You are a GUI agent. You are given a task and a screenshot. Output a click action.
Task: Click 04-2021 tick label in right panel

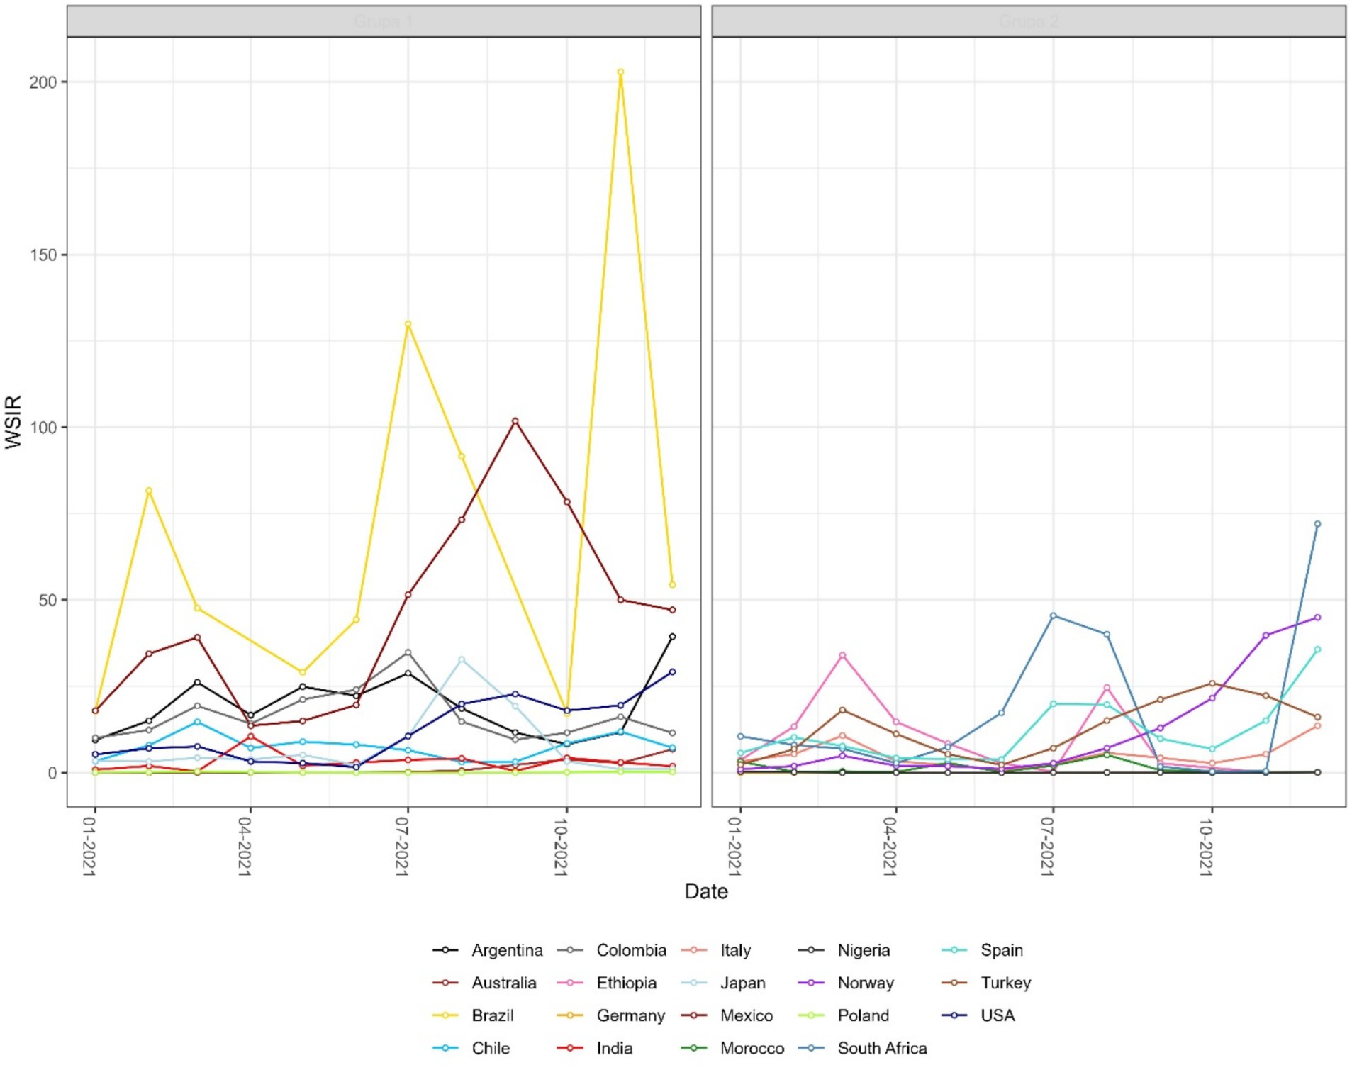tap(890, 846)
